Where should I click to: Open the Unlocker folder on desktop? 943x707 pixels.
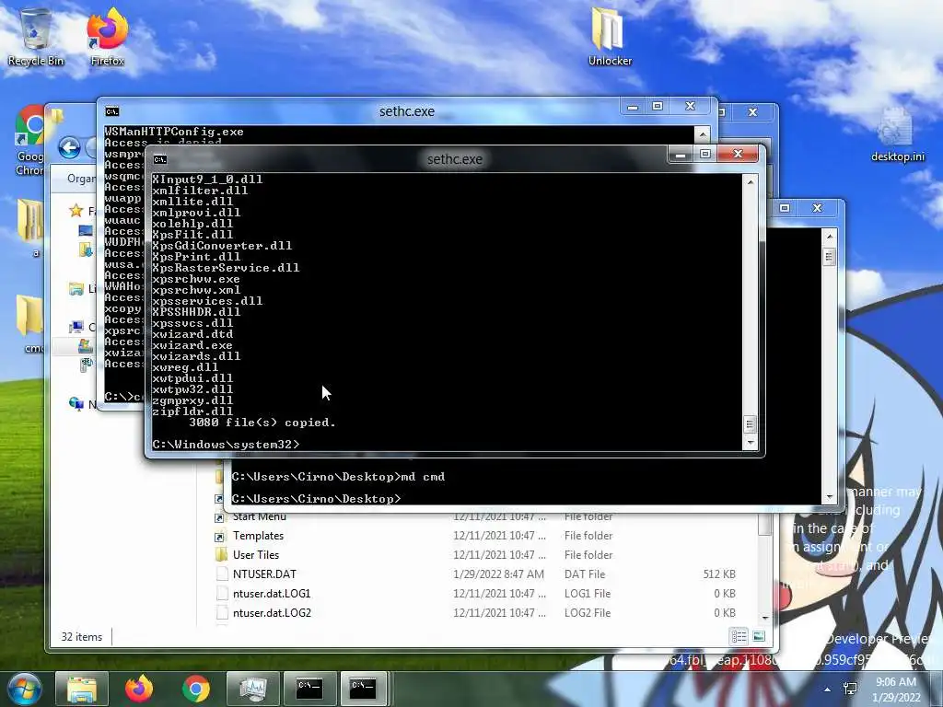[x=610, y=37]
